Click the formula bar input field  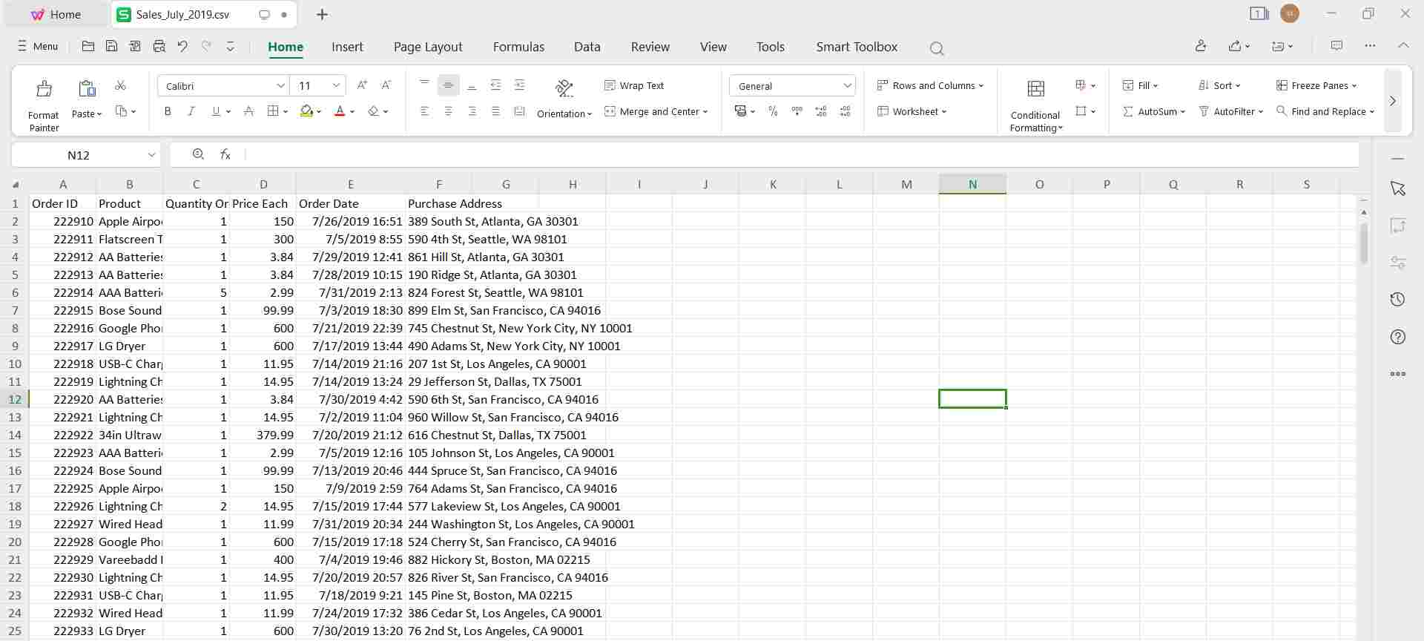[x=801, y=154]
